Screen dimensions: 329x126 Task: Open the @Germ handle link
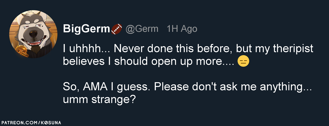[x=142, y=29]
